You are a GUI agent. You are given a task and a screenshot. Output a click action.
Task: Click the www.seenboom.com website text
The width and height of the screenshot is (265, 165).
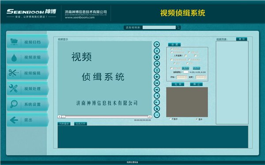(x=79, y=17)
